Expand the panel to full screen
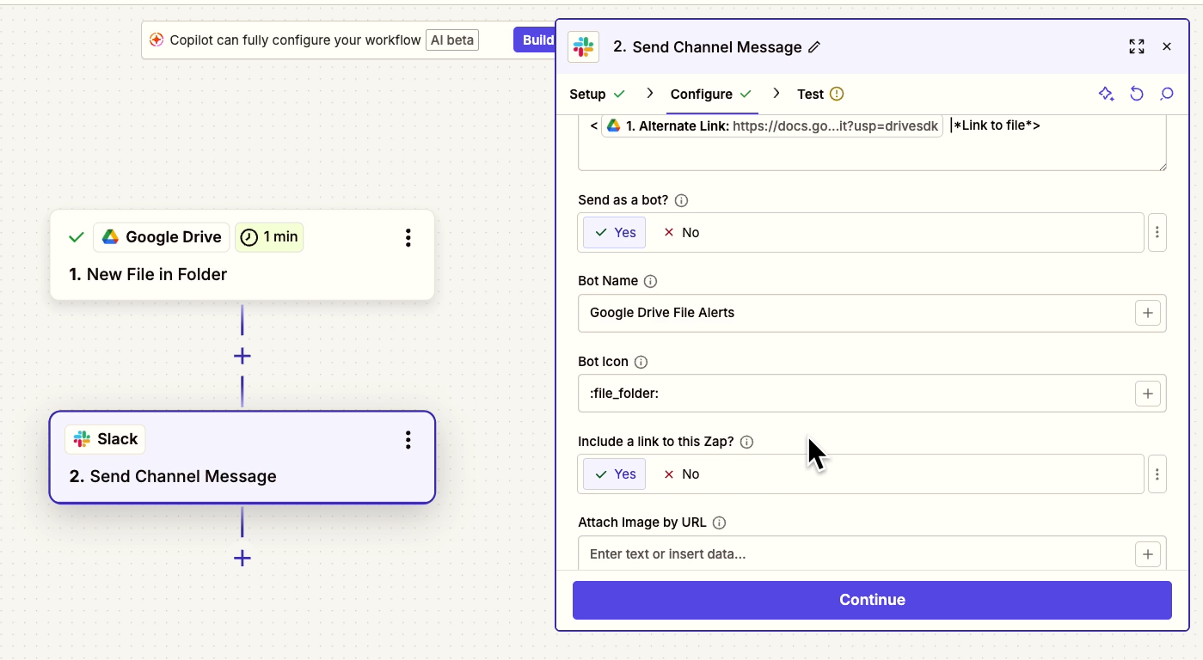The height and width of the screenshot is (660, 1203). pyautogui.click(x=1137, y=46)
